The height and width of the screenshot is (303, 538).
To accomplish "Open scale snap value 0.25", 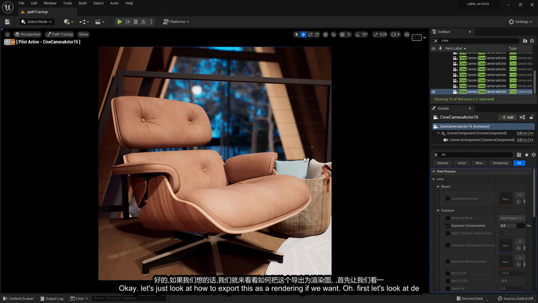I will coord(383,34).
